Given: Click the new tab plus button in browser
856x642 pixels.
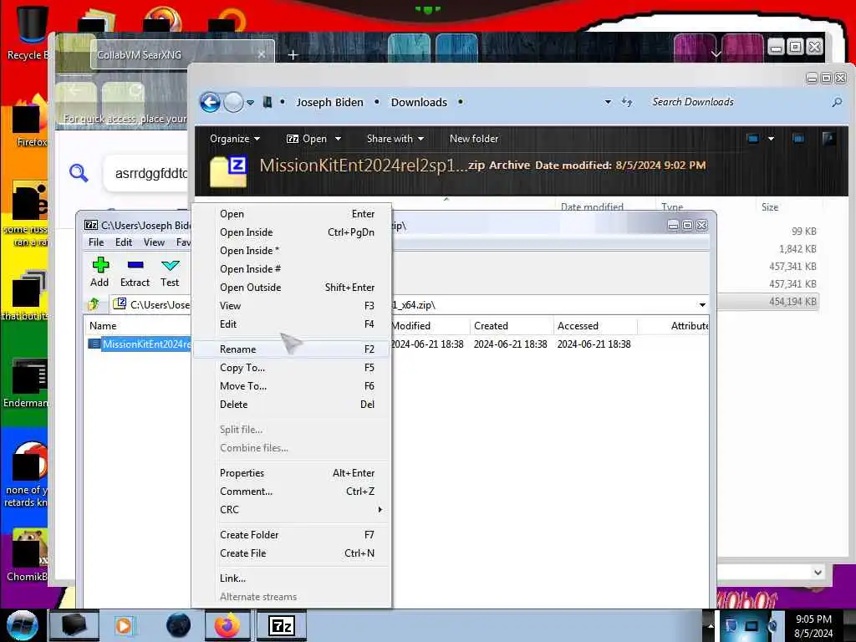Looking at the screenshot, I should point(293,54).
